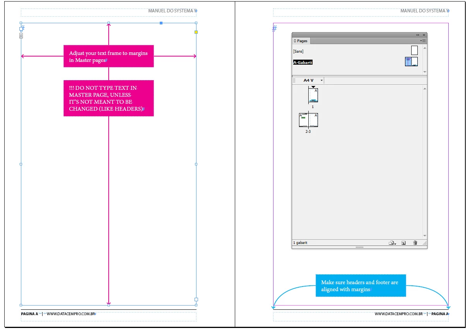Screen dimensions: 470x333
Task: Select pink box "Adjust your text frame to margins"
Action: (109, 56)
